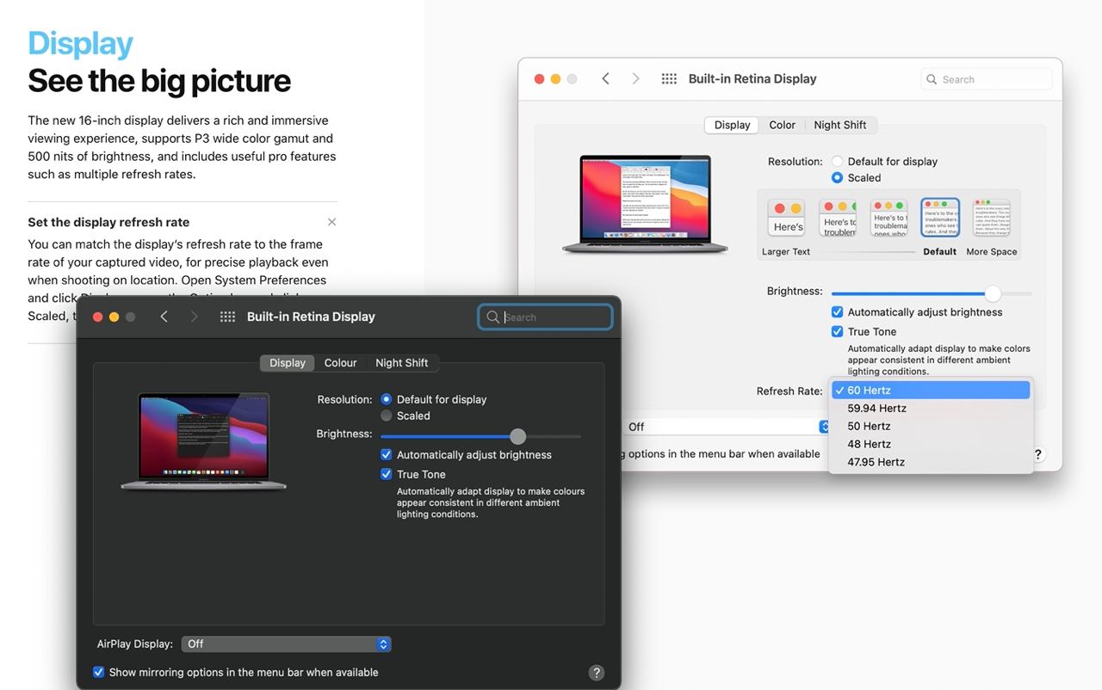Toggle True Tone in dark window

coord(387,474)
